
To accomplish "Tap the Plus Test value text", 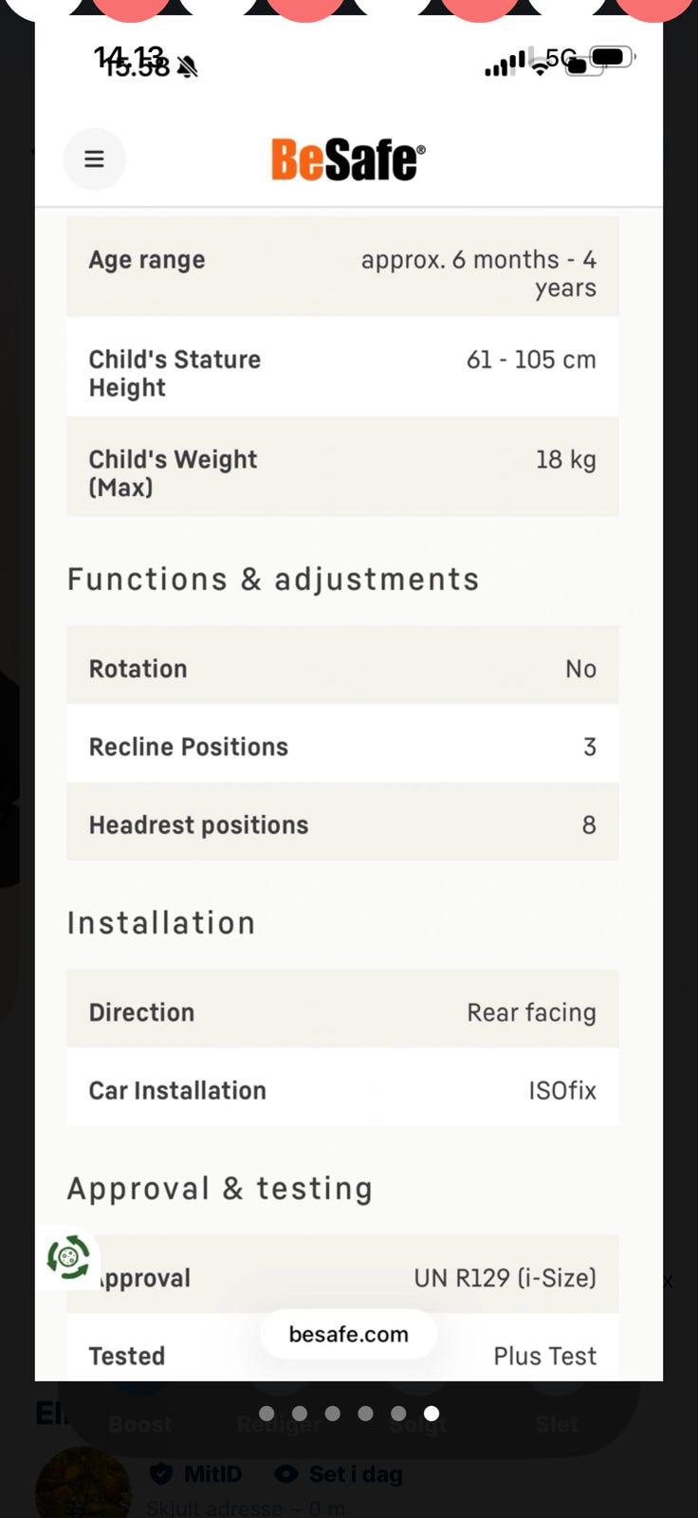I will tap(544, 1356).
